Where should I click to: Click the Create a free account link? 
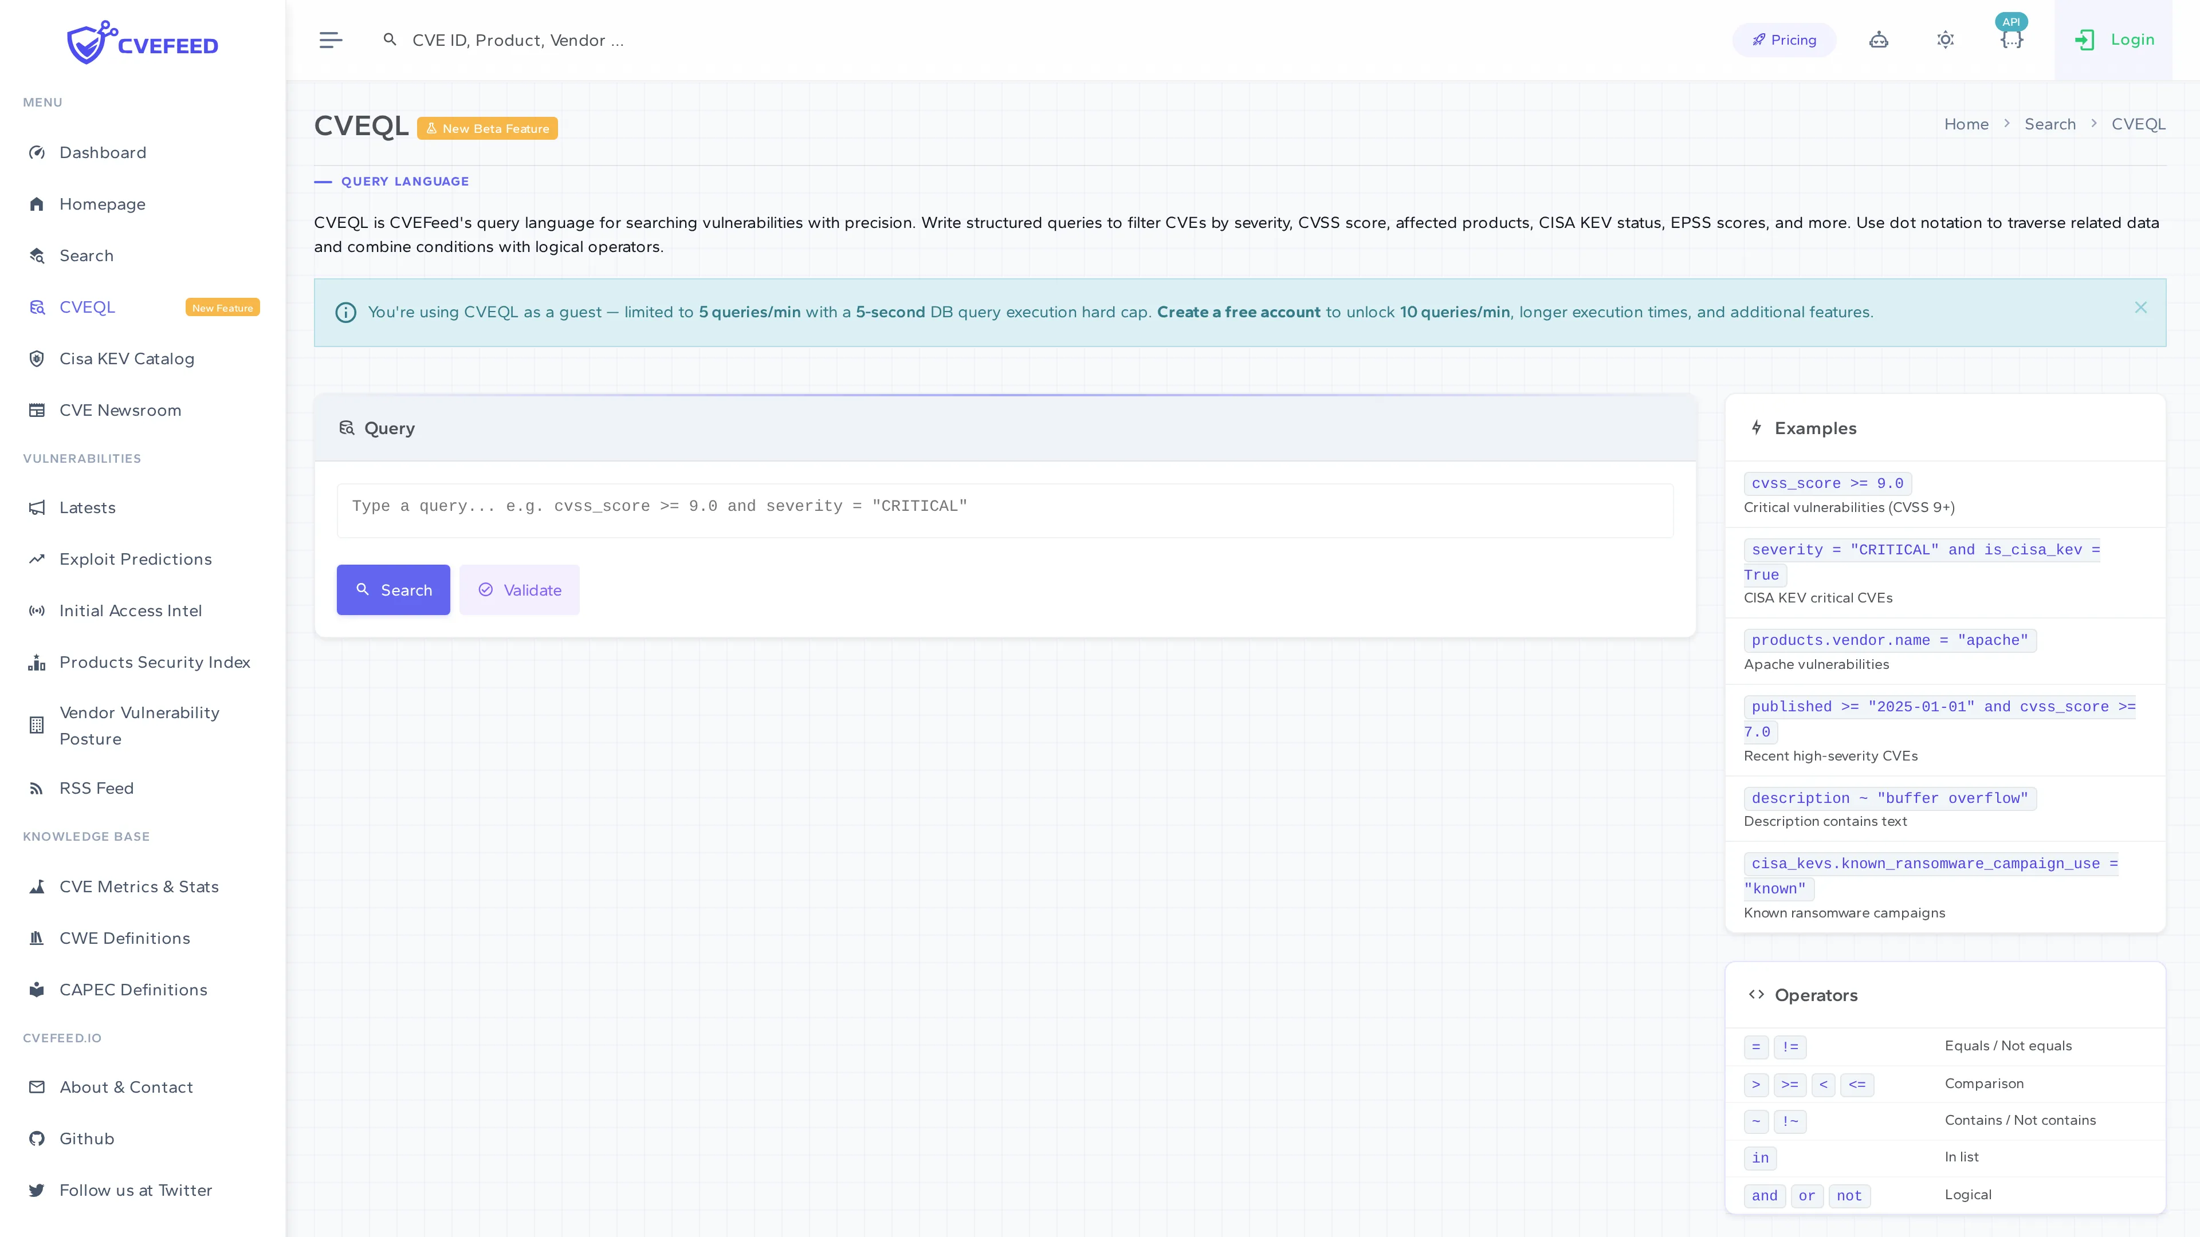click(1237, 312)
